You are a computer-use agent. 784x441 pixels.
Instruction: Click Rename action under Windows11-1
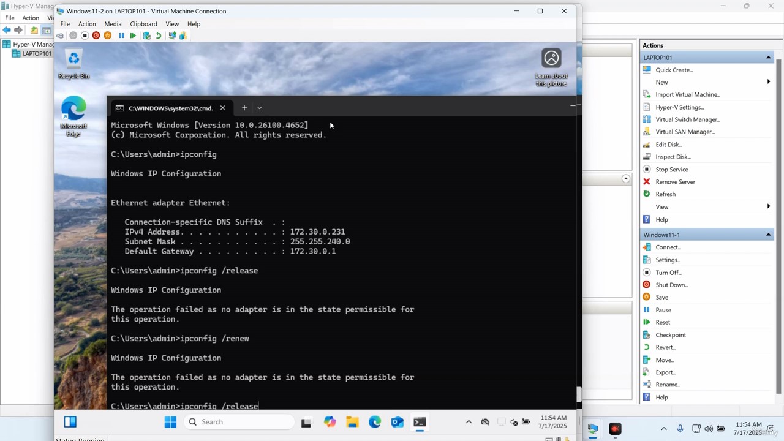[668, 385]
